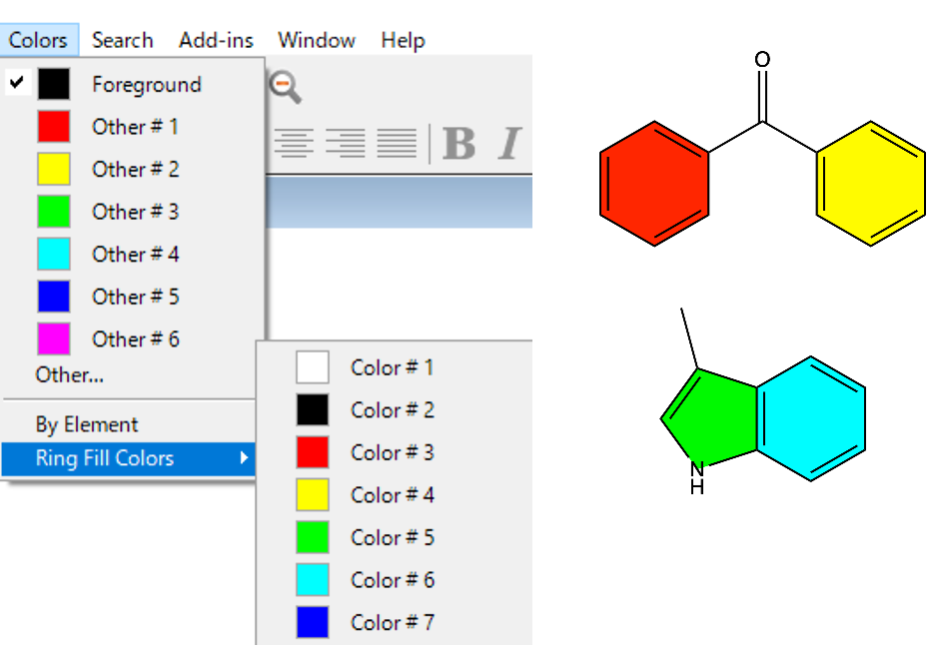Apply centered text alignment

(x=345, y=143)
